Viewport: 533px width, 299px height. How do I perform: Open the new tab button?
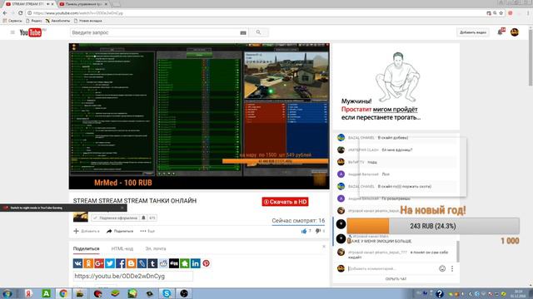click(x=116, y=4)
